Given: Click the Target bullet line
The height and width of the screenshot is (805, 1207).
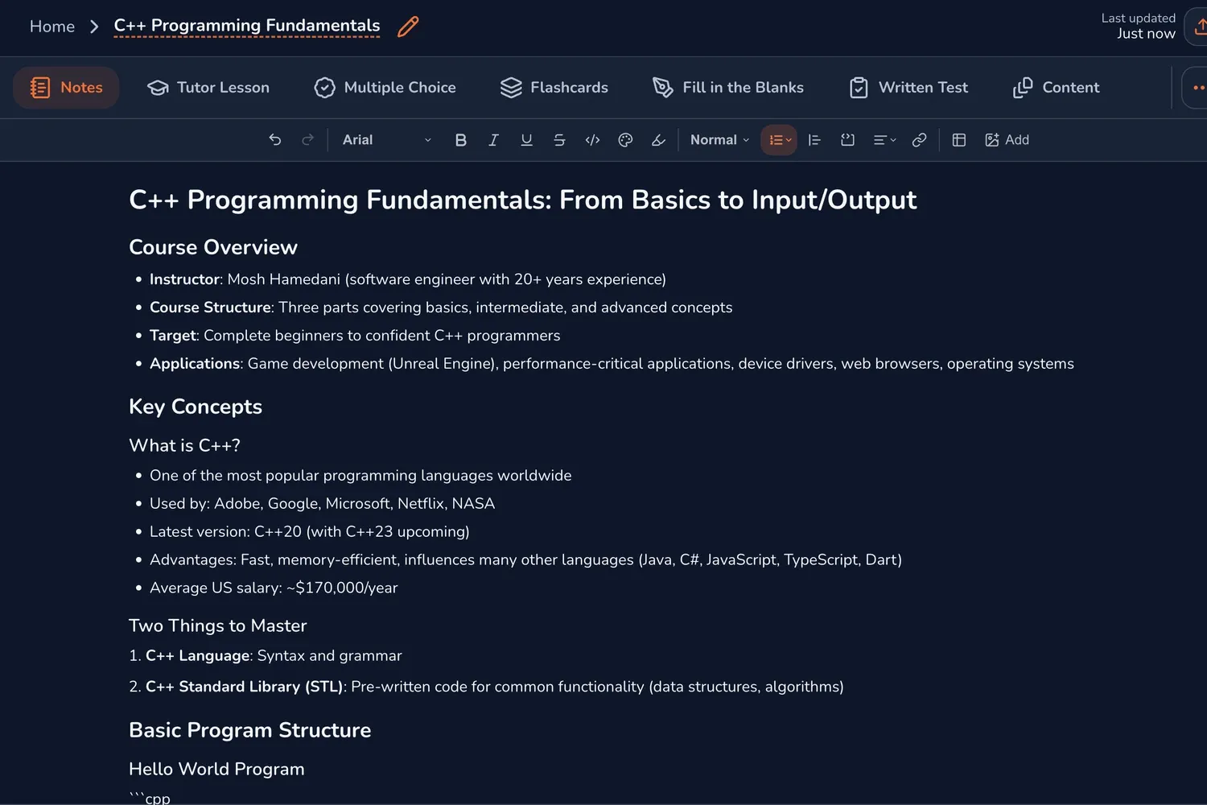Looking at the screenshot, I should [355, 336].
